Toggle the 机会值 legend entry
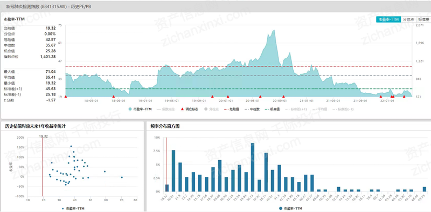431x212 pixels. [x=273, y=110]
